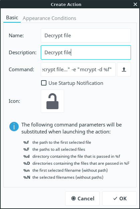Switch to the Appearance Conditions tab
140x209 pixels.
pyautogui.click(x=49, y=18)
